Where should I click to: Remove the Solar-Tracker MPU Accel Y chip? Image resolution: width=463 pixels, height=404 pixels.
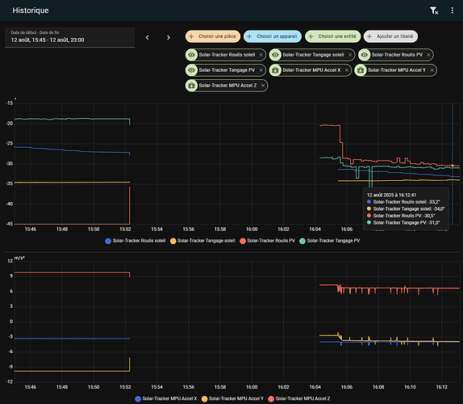pyautogui.click(x=432, y=70)
